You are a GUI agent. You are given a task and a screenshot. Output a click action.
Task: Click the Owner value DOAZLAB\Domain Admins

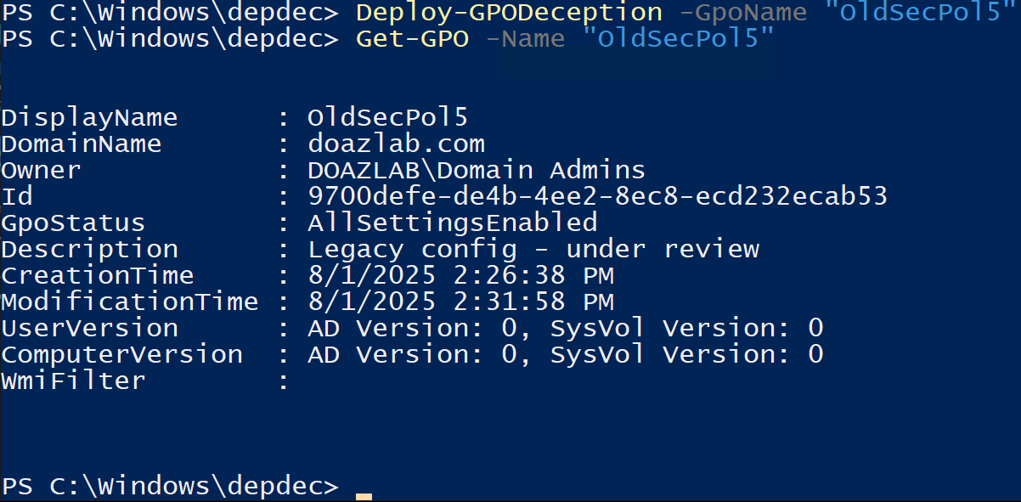477,170
